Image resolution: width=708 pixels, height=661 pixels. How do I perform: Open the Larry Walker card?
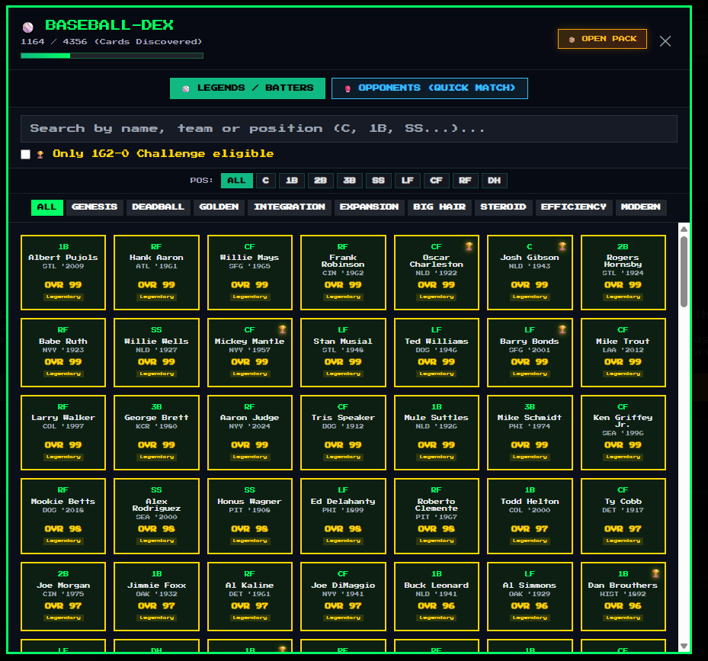[63, 432]
